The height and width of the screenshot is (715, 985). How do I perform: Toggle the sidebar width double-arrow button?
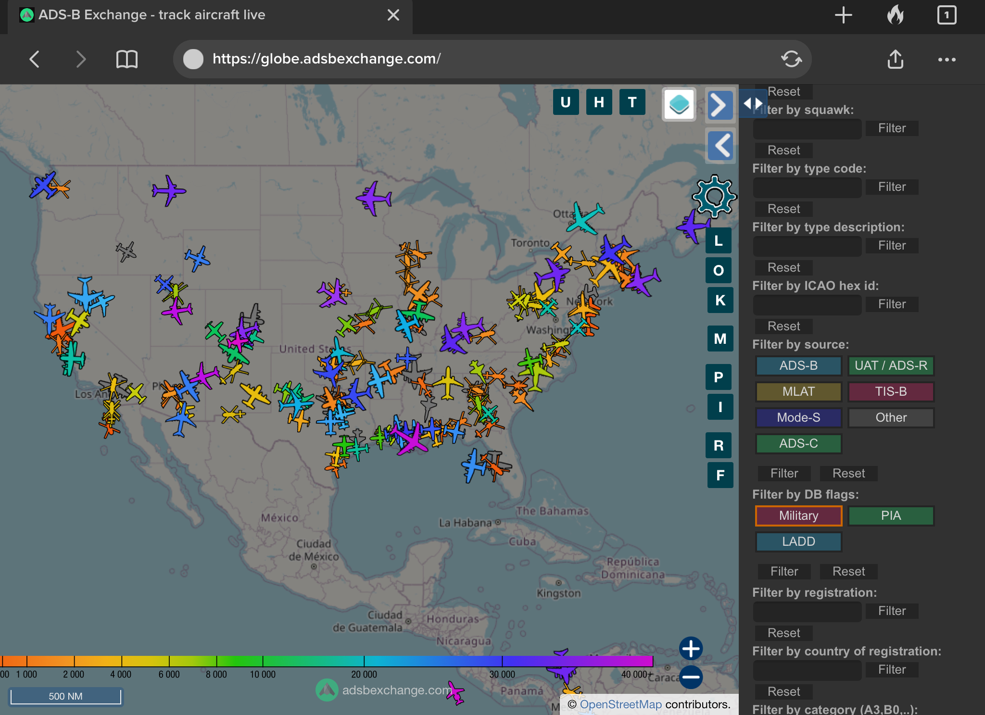coord(753,103)
